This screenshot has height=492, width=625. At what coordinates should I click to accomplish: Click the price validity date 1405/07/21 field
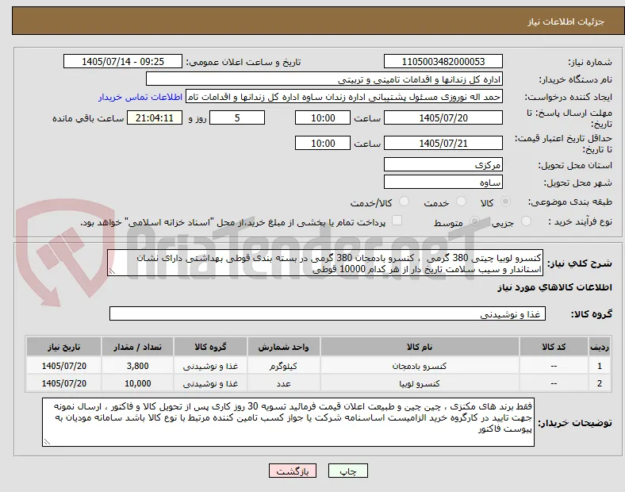click(443, 143)
